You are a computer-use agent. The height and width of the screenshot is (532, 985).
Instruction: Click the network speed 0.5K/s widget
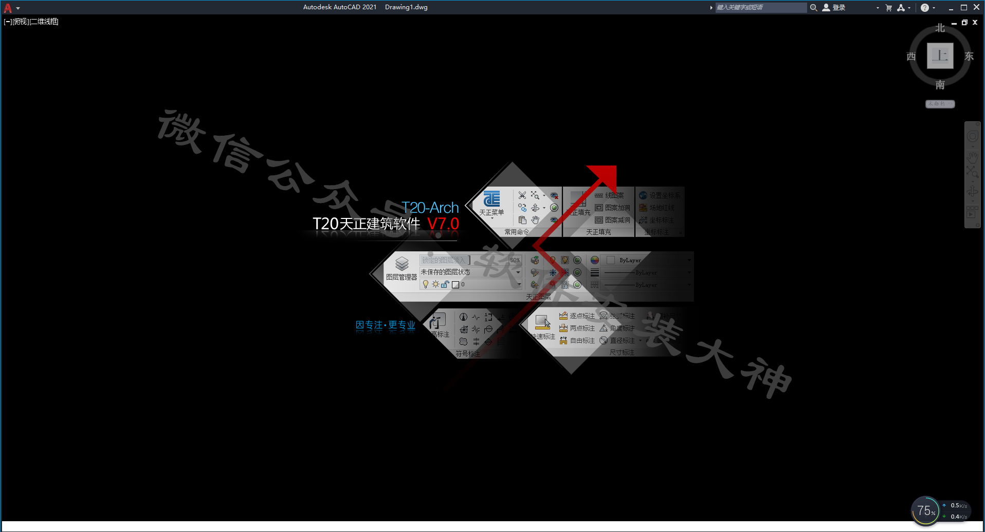tap(956, 506)
